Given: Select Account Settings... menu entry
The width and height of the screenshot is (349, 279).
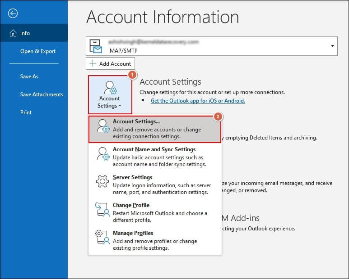Looking at the screenshot, I should 155,129.
